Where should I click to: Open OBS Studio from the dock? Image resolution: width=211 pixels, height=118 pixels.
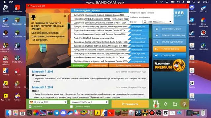(159, 113)
